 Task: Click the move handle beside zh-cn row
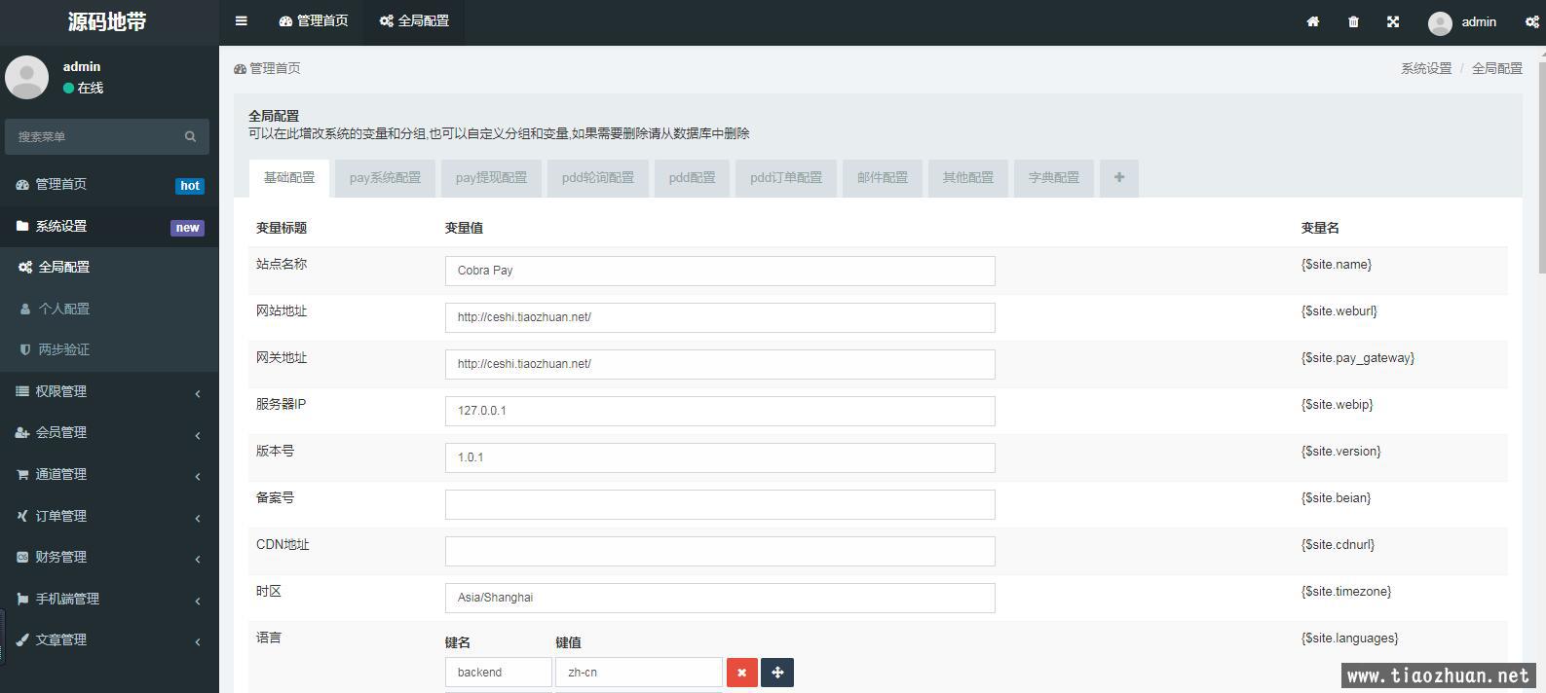click(777, 673)
